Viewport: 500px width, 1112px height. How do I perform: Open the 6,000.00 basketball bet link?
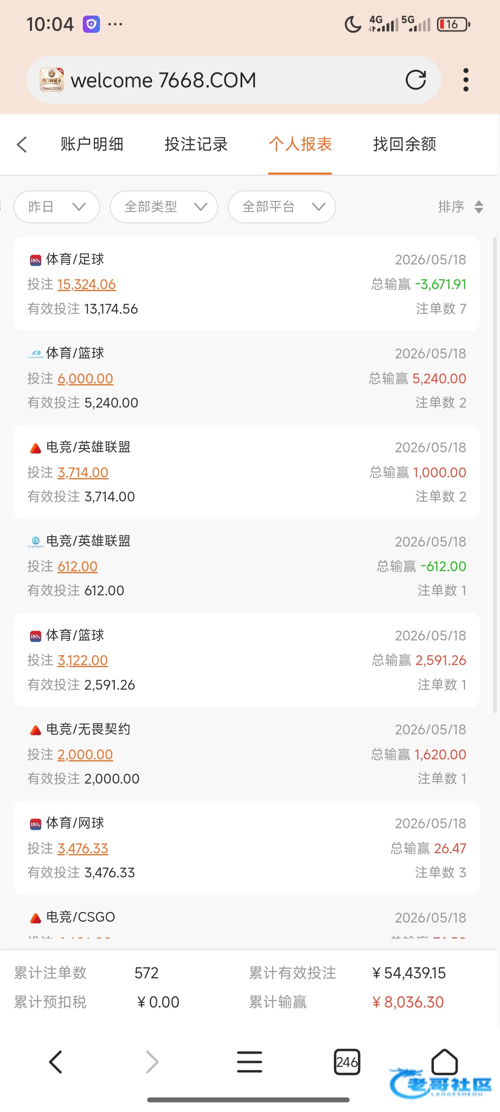point(85,378)
